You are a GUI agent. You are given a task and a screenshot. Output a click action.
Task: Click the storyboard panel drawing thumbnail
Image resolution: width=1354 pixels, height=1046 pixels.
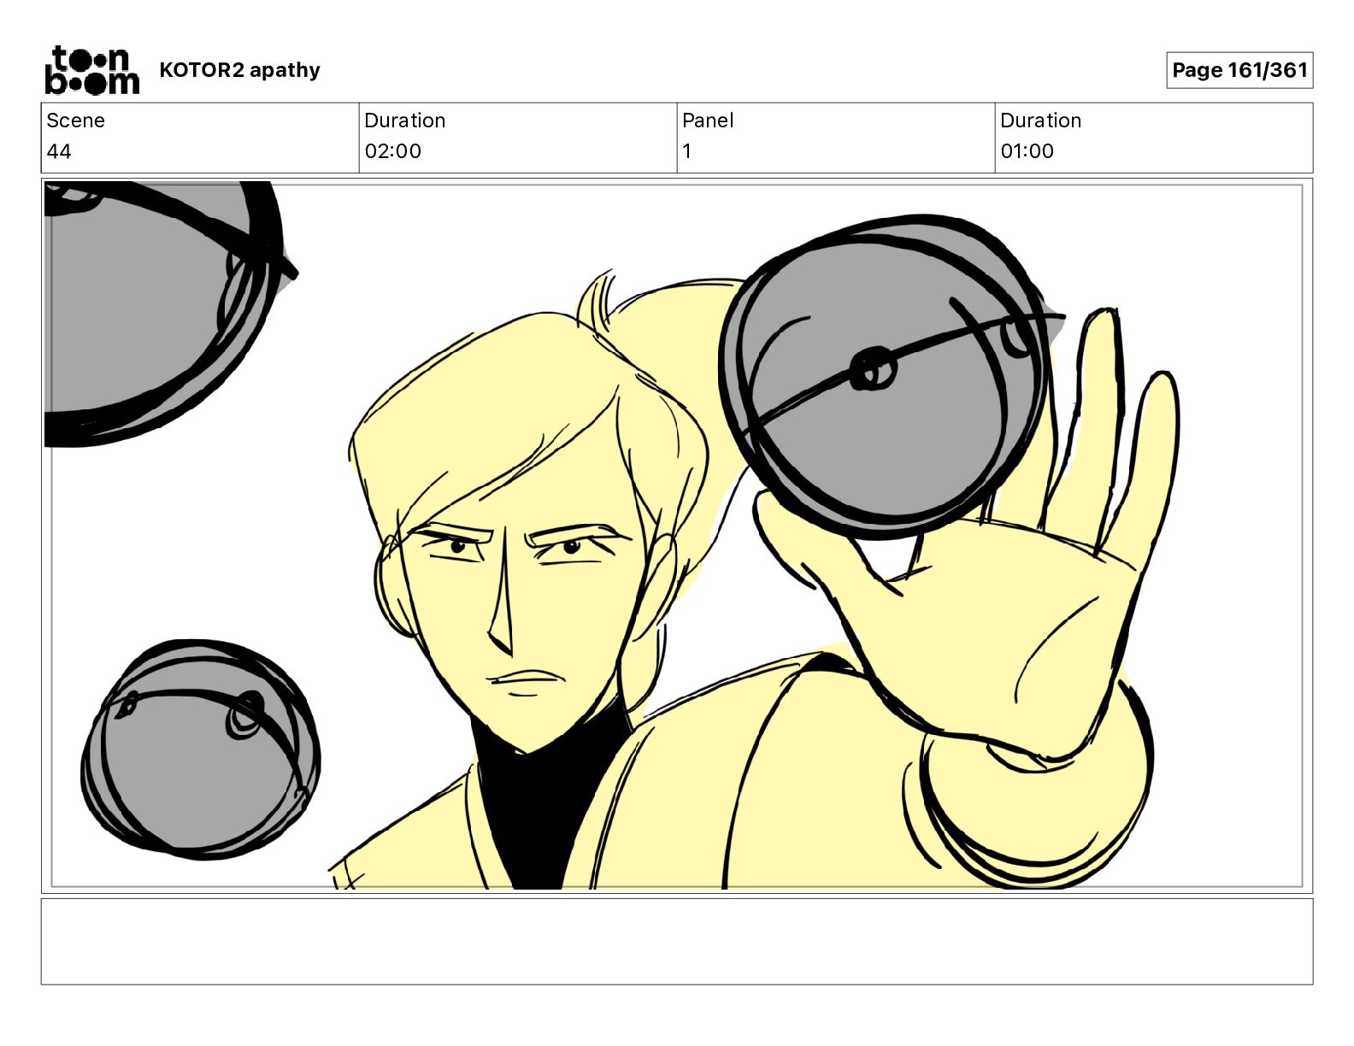(677, 536)
